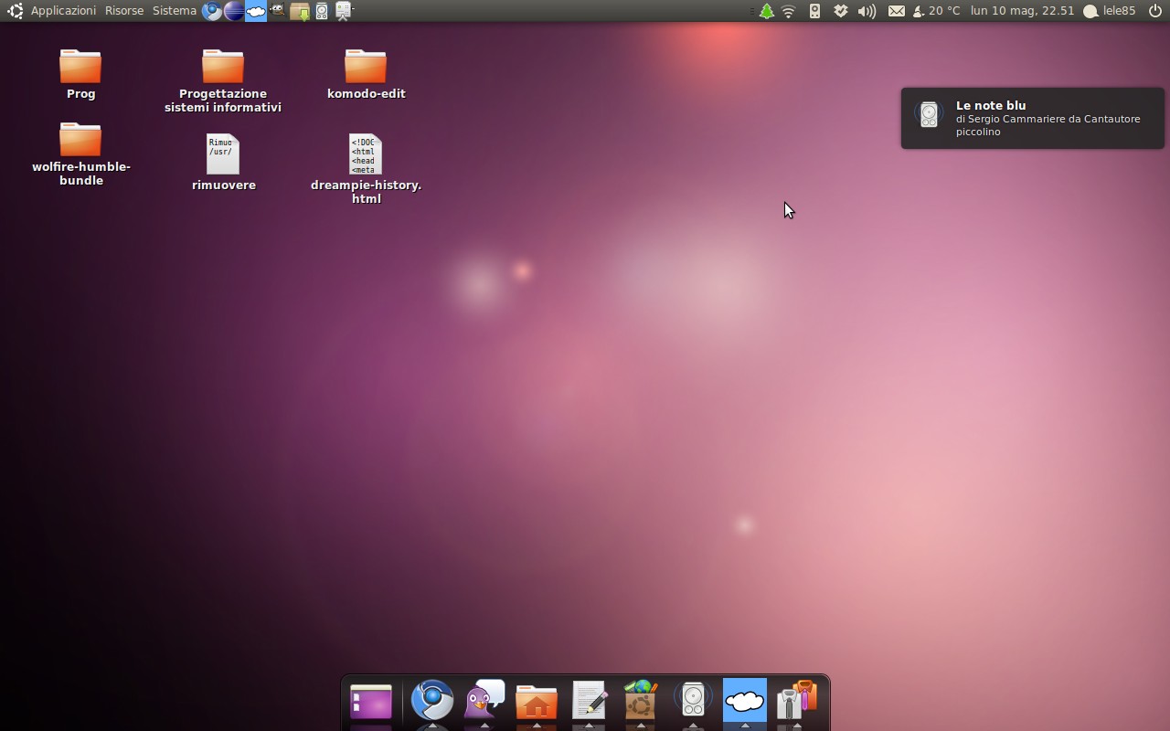Open the Applicazioni menu
This screenshot has width=1170, height=731.
coord(63,11)
